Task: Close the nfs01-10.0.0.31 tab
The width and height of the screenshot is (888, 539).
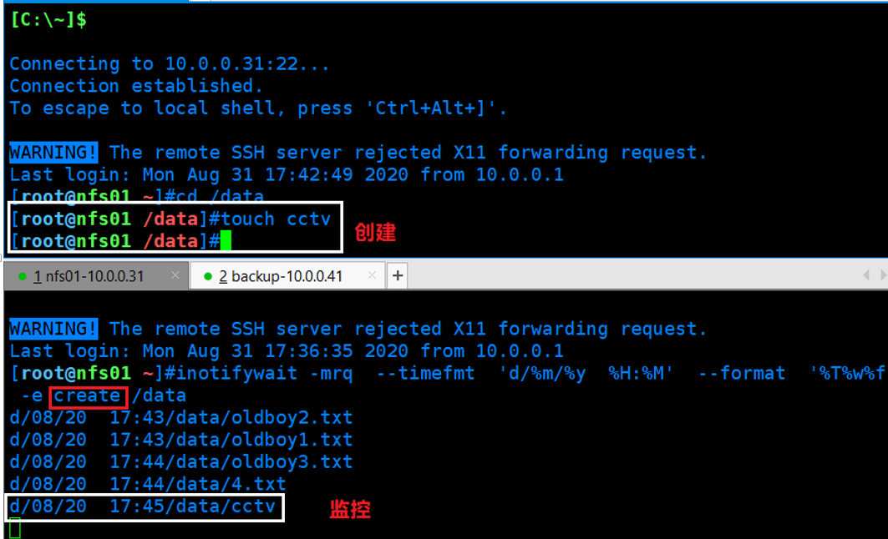Action: click(x=174, y=275)
